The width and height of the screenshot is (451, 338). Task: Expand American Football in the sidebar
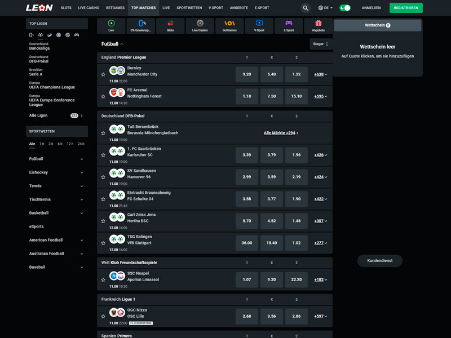[56, 240]
